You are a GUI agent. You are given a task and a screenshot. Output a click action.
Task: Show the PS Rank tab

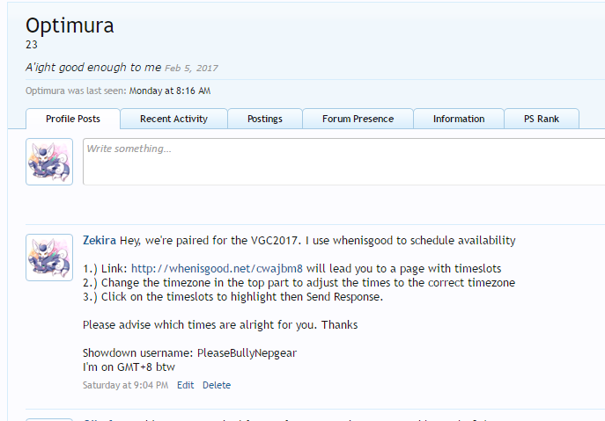542,119
